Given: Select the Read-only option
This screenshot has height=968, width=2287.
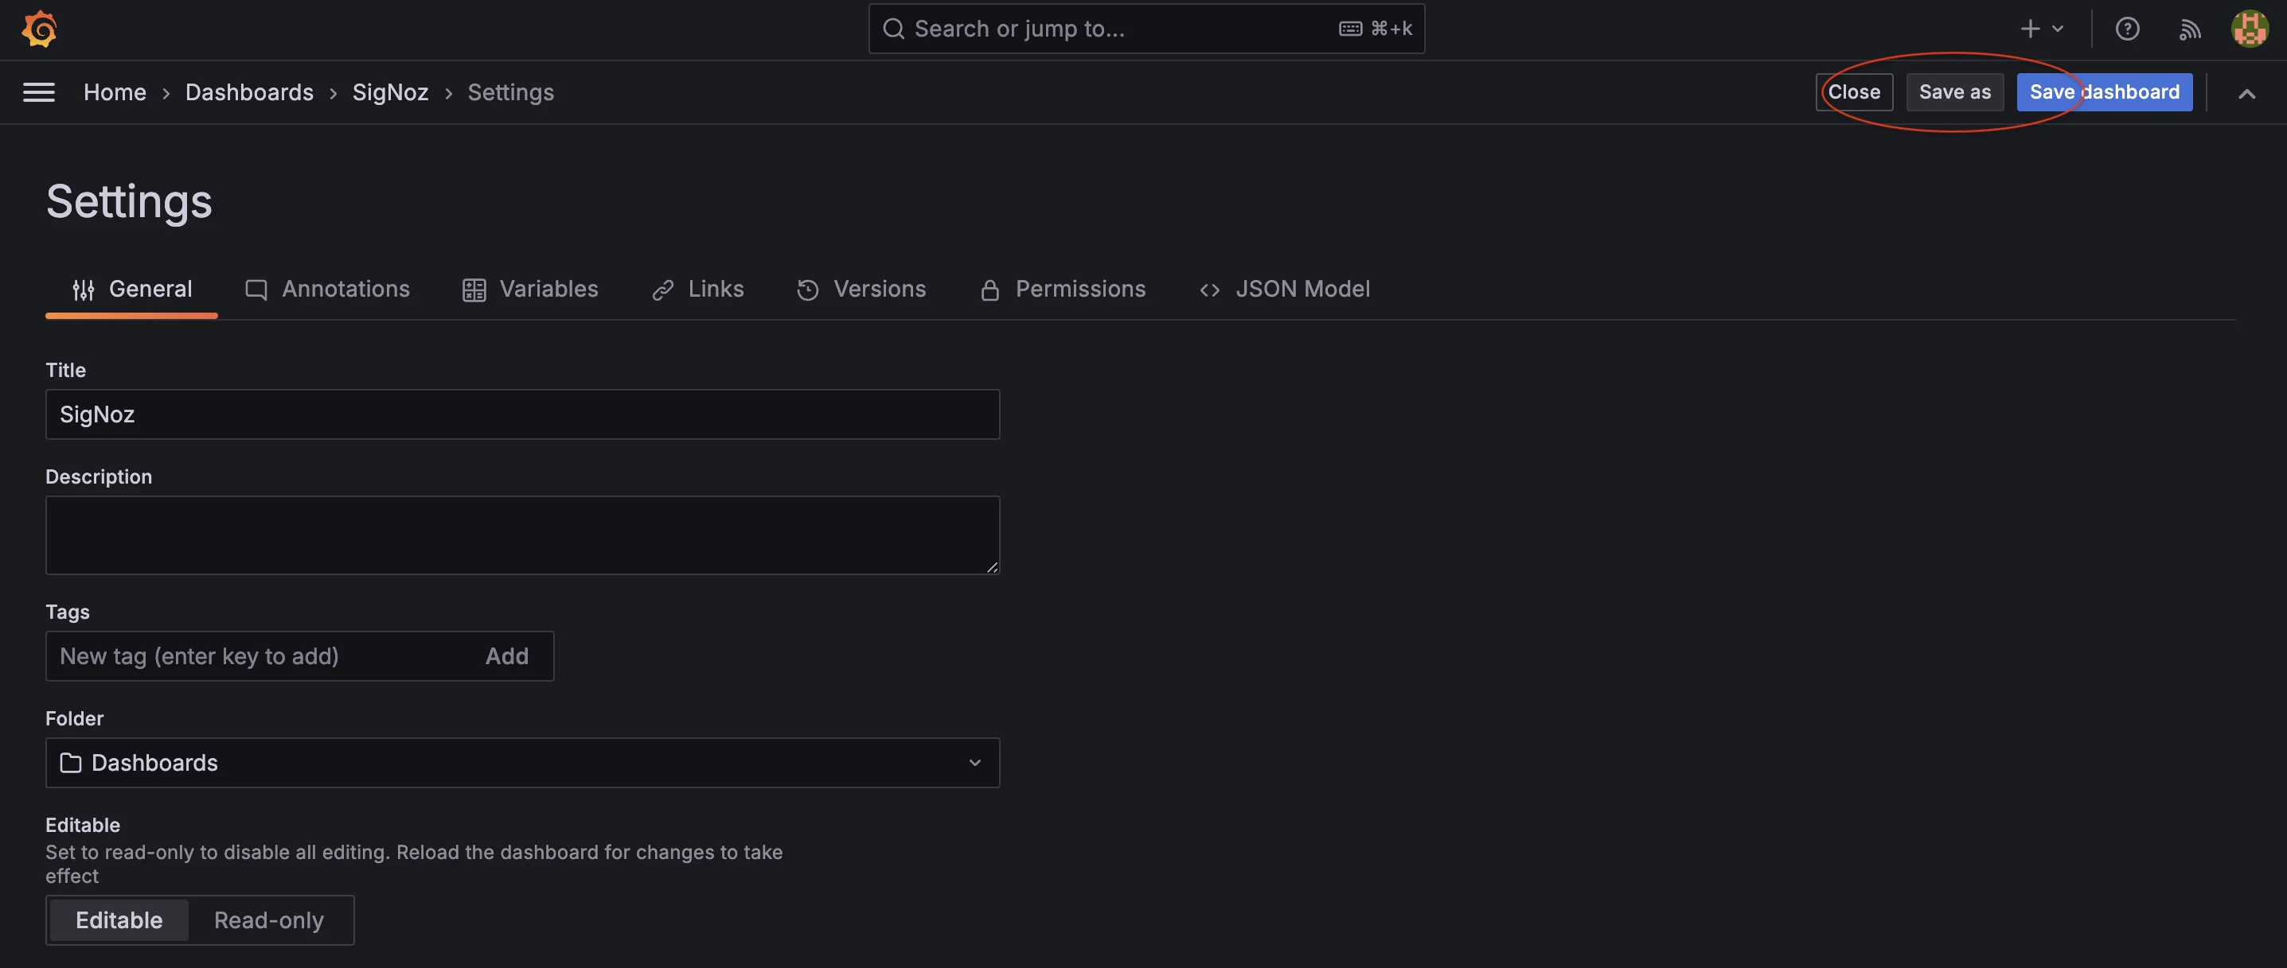Looking at the screenshot, I should click(x=269, y=920).
